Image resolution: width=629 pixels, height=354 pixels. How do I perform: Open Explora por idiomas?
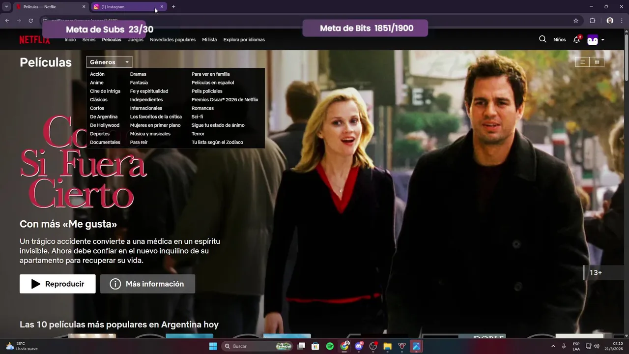click(x=244, y=40)
